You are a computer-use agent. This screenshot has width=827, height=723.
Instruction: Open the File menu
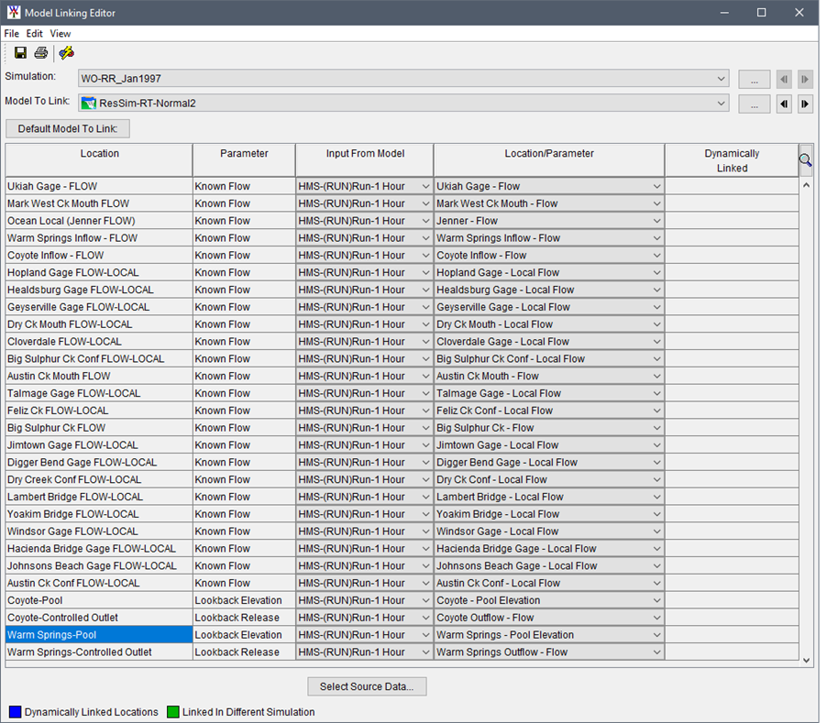[12, 33]
